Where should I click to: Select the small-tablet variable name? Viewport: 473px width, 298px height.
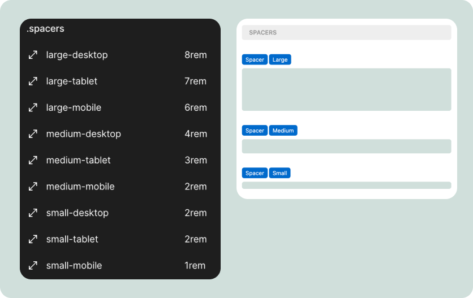pyautogui.click(x=72, y=239)
